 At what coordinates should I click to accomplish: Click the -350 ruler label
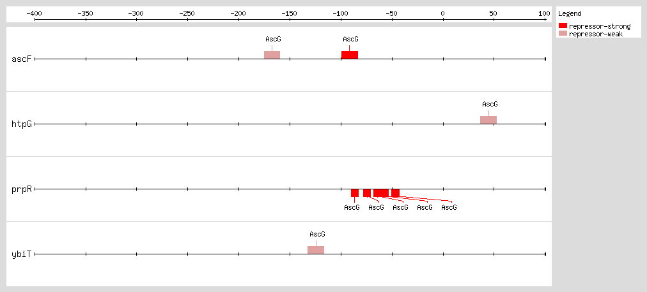(86, 13)
